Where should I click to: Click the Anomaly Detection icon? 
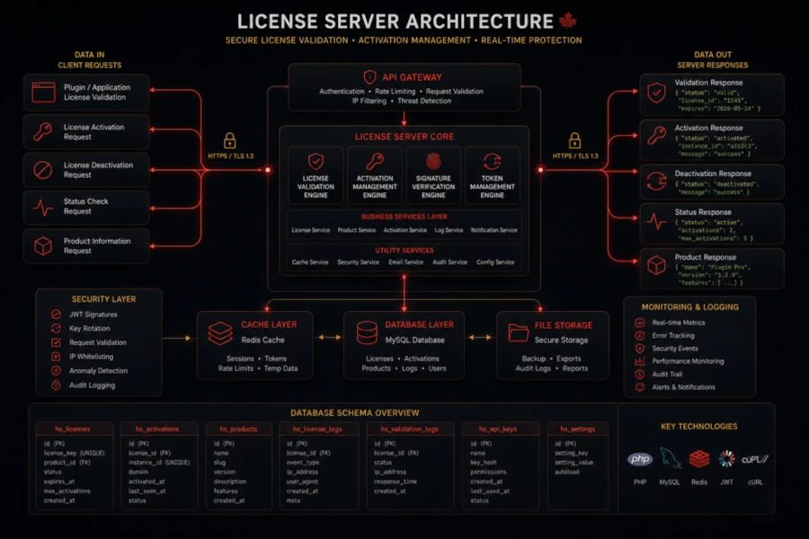pos(57,370)
